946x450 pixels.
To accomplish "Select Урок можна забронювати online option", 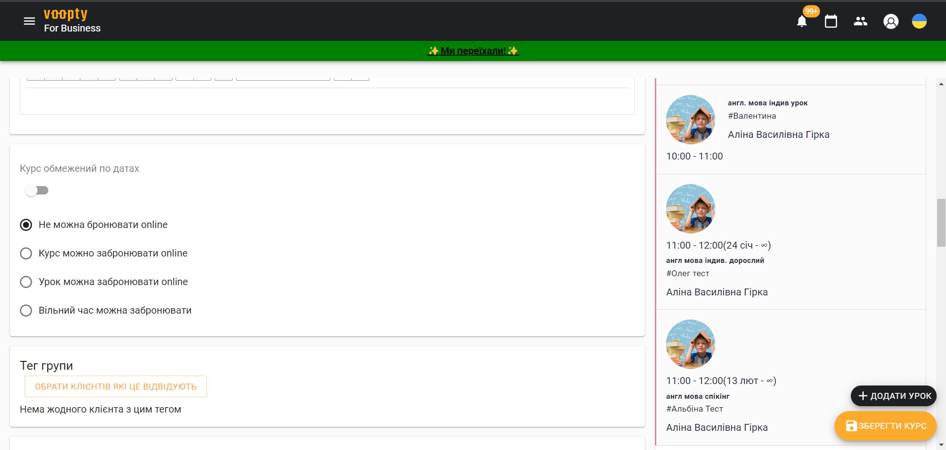I will 26,282.
